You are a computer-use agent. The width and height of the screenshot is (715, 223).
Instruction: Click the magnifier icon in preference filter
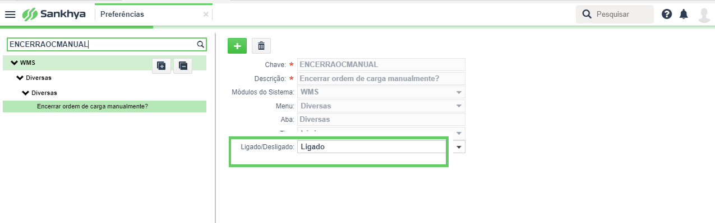click(x=200, y=45)
